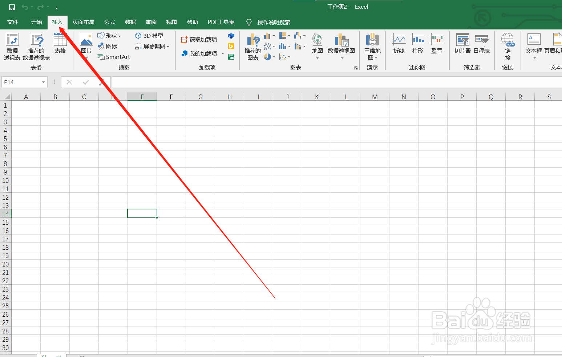Insert a 折线 line sparkline
This screenshot has height=357, width=562.
coord(399,44)
